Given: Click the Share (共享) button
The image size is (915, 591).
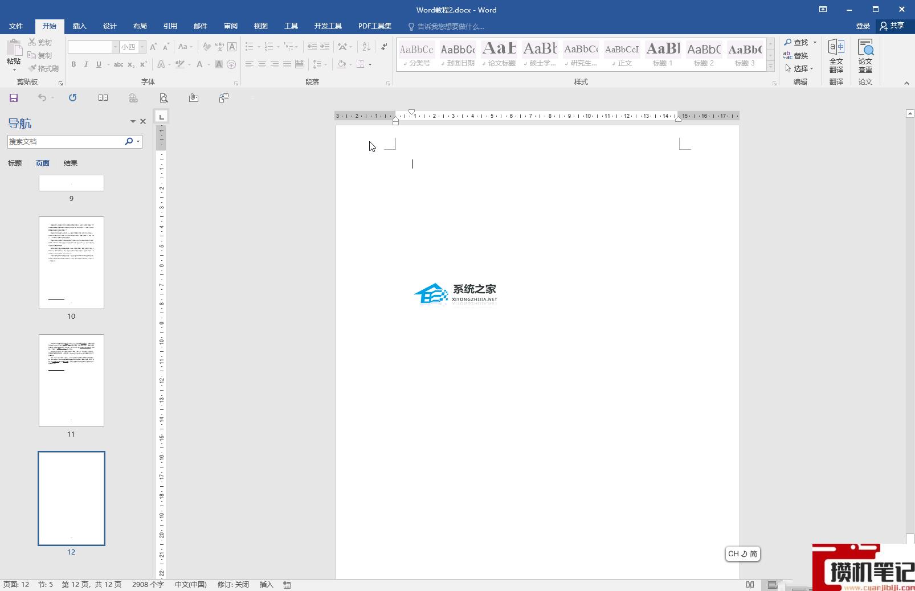Looking at the screenshot, I should 892,26.
